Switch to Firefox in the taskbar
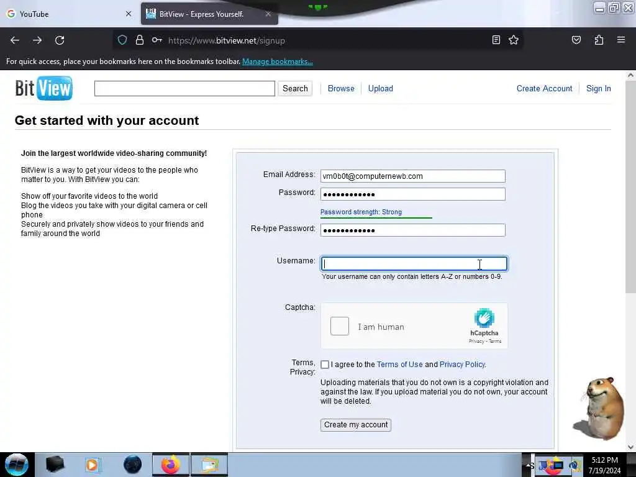The width and height of the screenshot is (636, 477). point(171,465)
